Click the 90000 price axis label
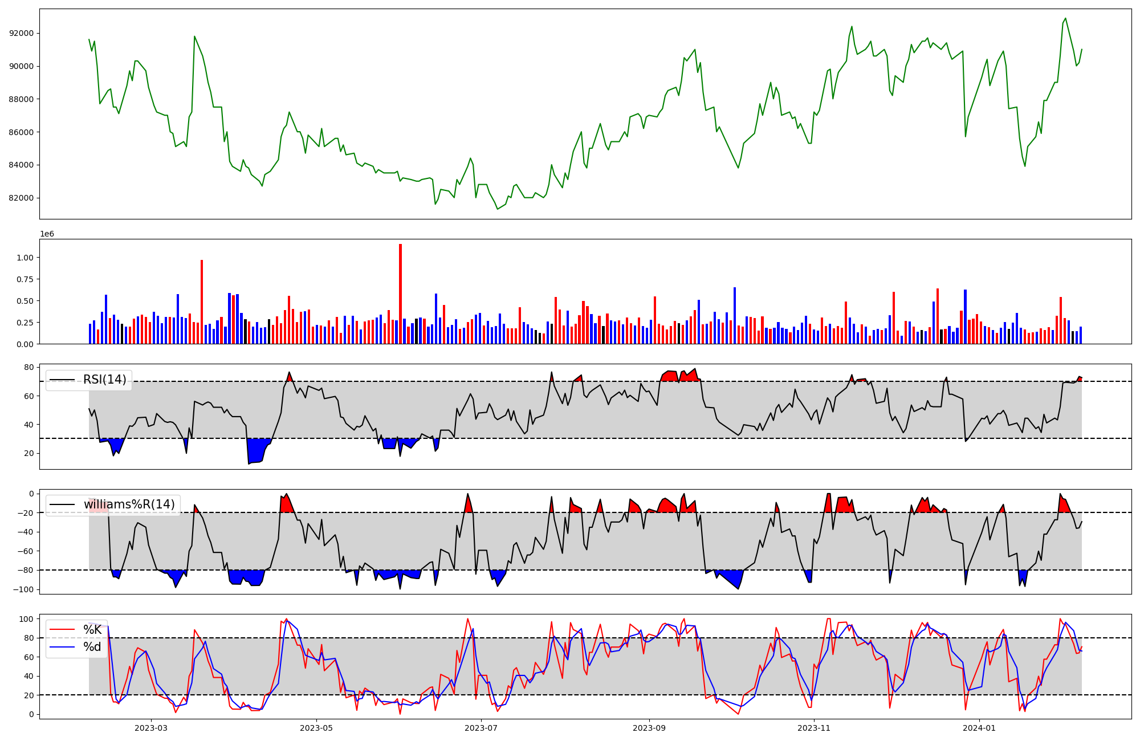Screen dimensions: 1140x741 point(22,66)
